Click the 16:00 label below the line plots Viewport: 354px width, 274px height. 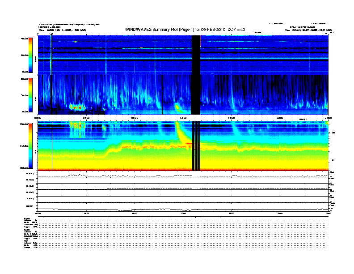tap(232, 213)
